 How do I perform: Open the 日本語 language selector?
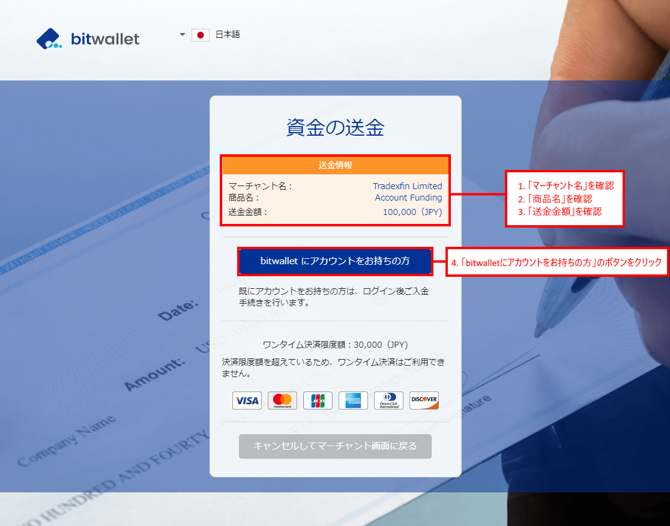pyautogui.click(x=228, y=35)
